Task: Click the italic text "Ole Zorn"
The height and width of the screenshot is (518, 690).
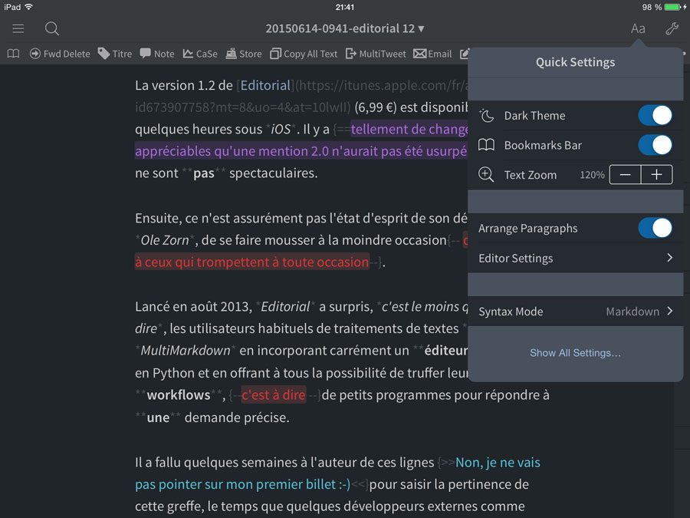Action: pyautogui.click(x=165, y=240)
